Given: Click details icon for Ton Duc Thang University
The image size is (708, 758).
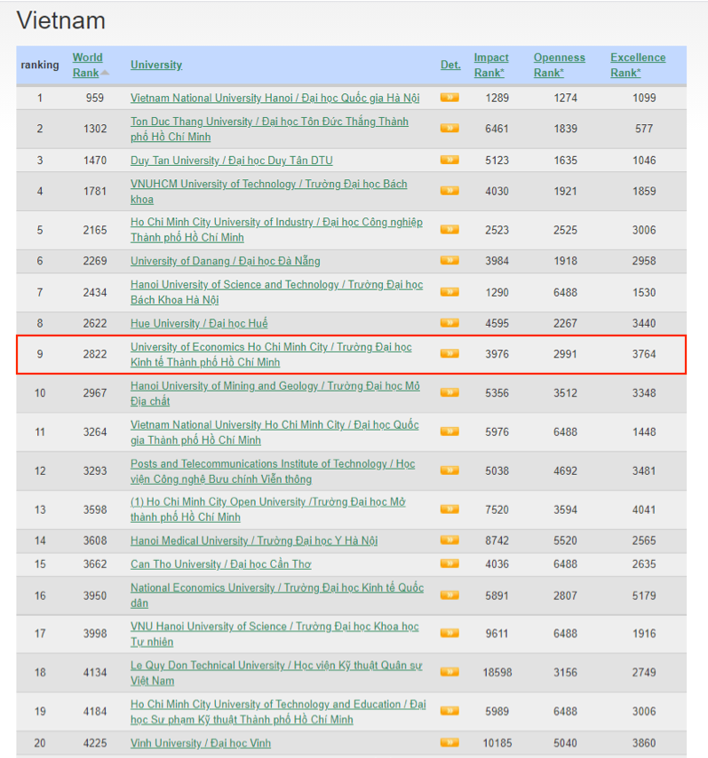Looking at the screenshot, I should pyautogui.click(x=449, y=129).
